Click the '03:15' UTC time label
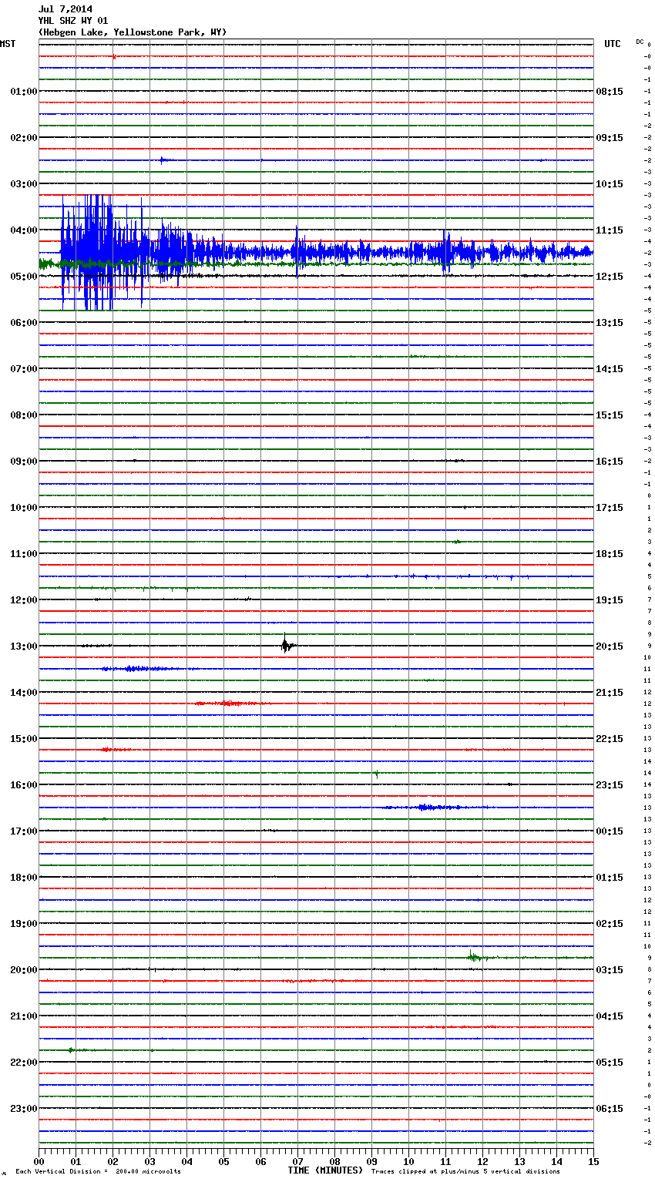Viewport: 655px width, 1182px height. coord(610,970)
